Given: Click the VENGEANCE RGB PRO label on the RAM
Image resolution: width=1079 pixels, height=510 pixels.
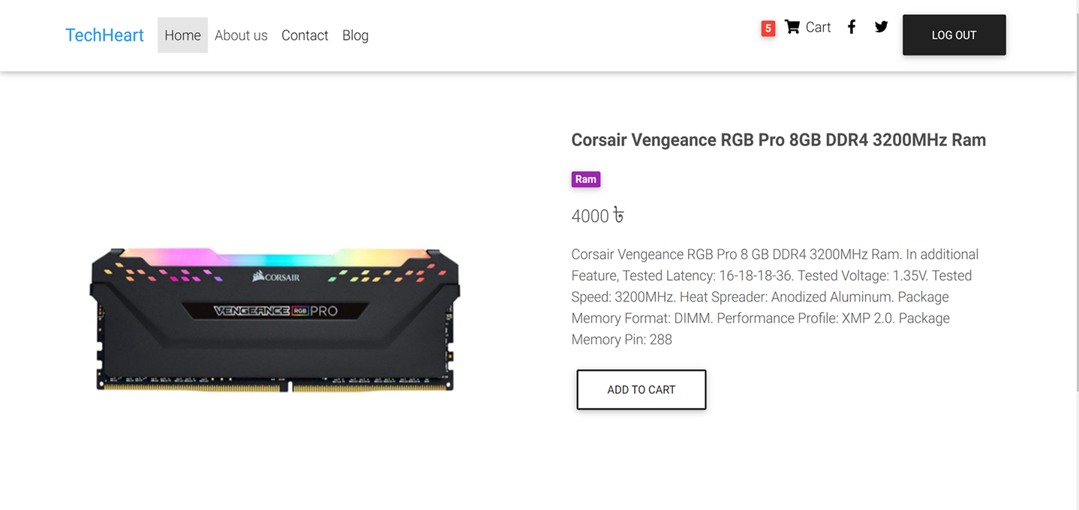Looking at the screenshot, I should click(x=275, y=310).
